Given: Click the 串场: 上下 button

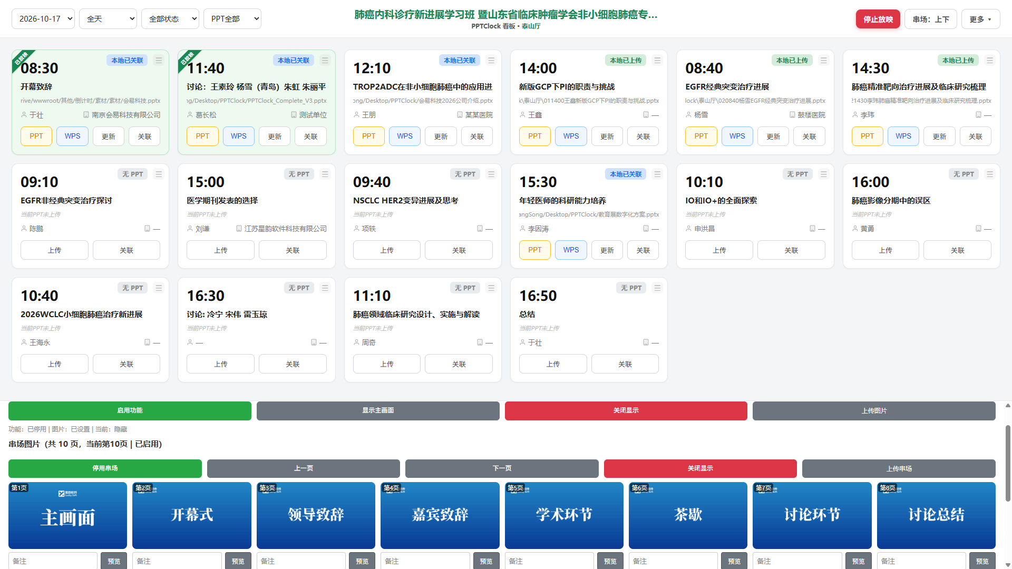Looking at the screenshot, I should point(931,19).
